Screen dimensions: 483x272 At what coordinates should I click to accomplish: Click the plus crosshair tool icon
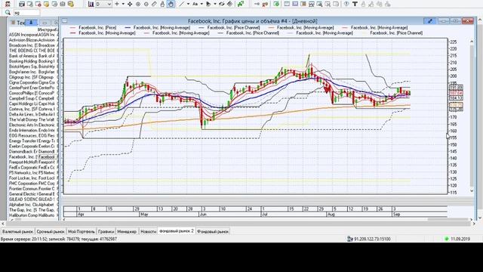[117, 4]
